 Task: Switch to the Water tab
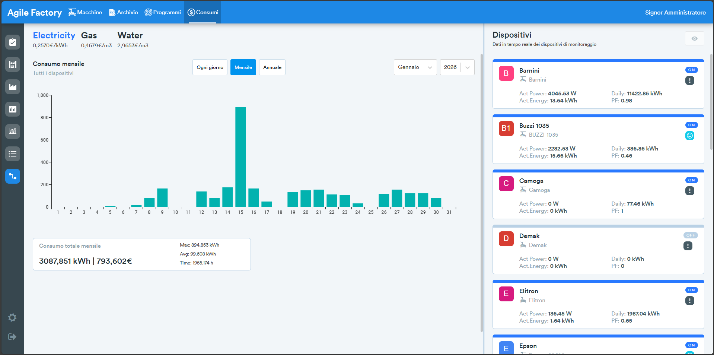[x=130, y=35]
